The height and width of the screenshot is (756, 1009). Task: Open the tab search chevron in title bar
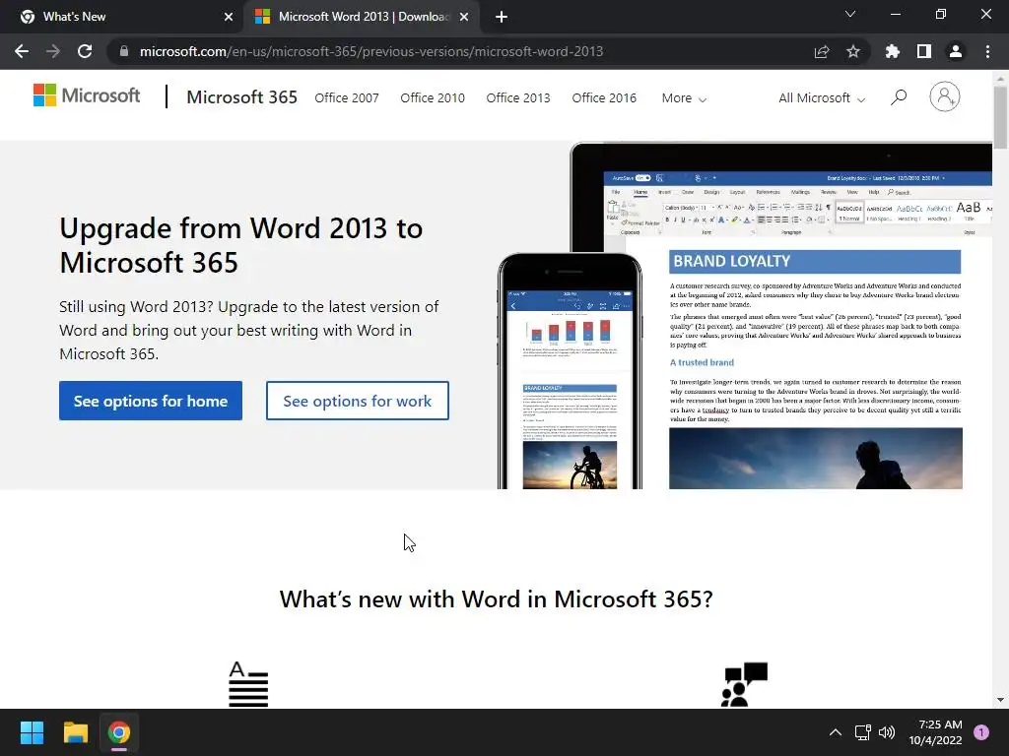click(850, 14)
